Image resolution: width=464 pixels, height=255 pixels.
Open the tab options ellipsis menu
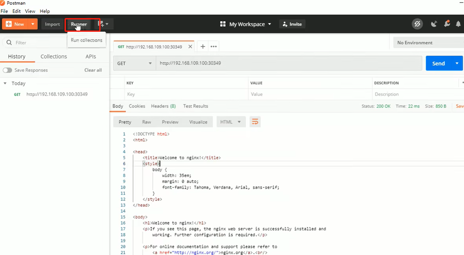[213, 47]
